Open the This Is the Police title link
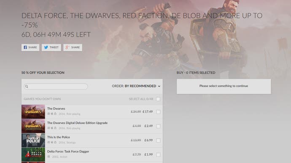The width and height of the screenshot is (291, 163). click(x=59, y=137)
